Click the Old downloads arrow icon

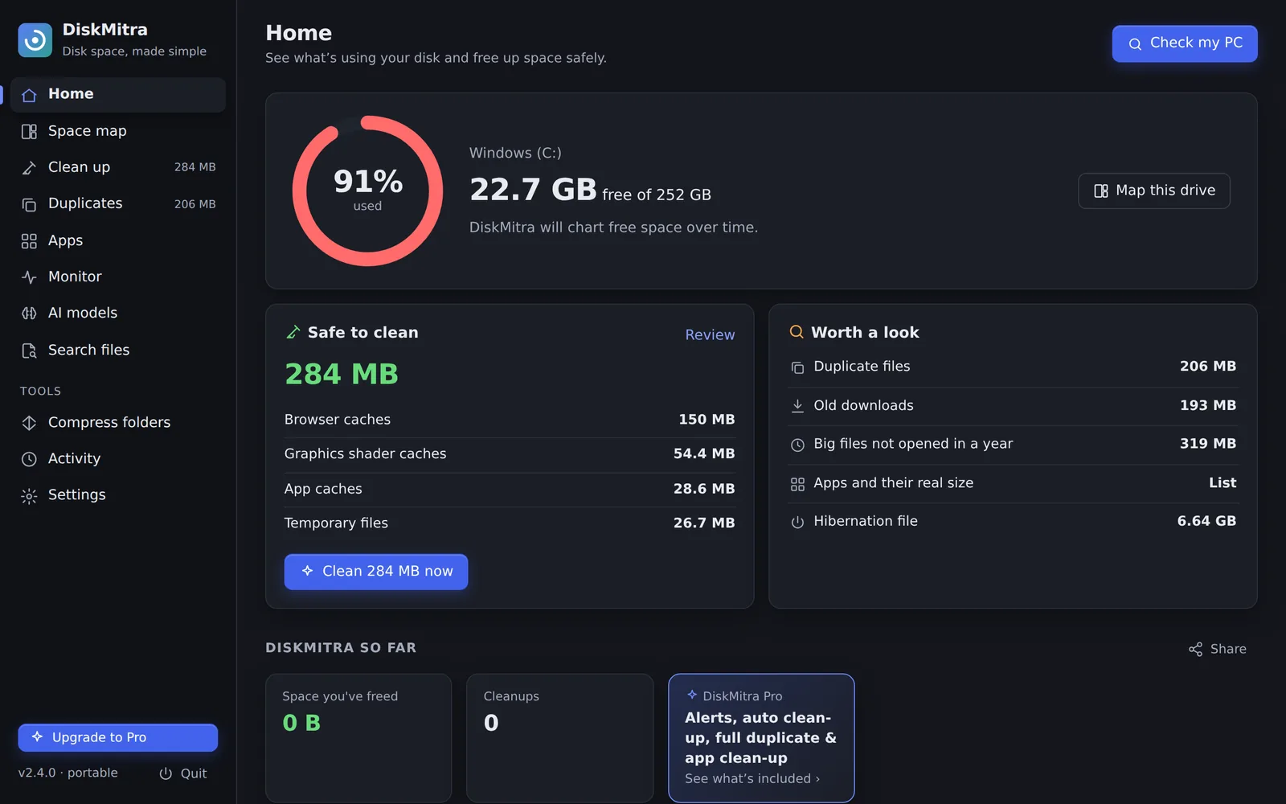(797, 406)
